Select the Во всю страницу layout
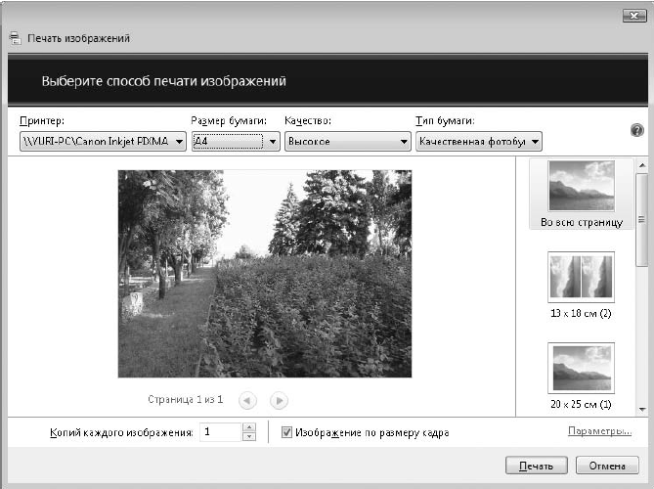 pyautogui.click(x=581, y=194)
